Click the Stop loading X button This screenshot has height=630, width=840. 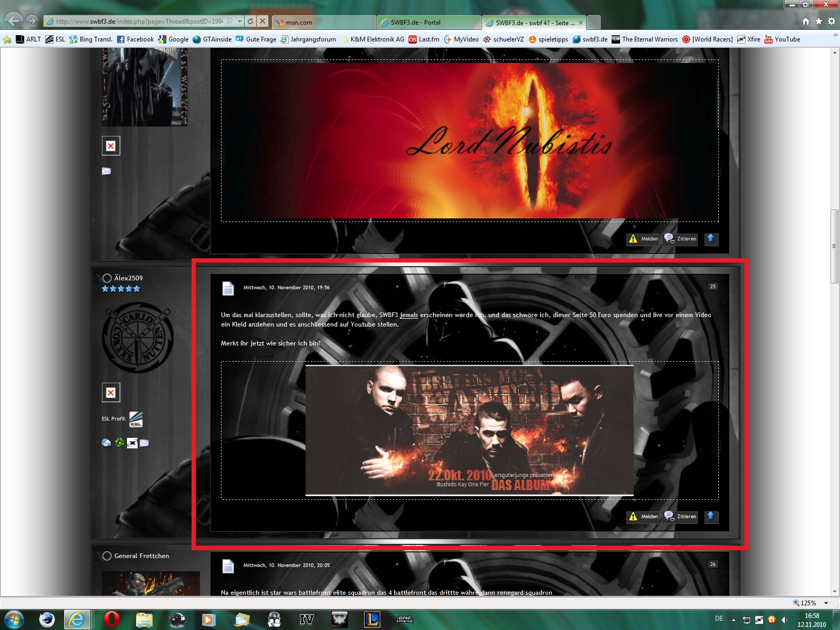pos(262,22)
